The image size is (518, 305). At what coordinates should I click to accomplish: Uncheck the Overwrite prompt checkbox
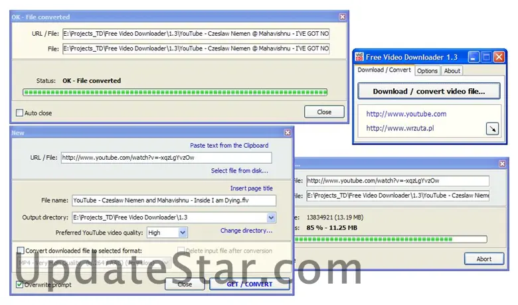(19, 284)
